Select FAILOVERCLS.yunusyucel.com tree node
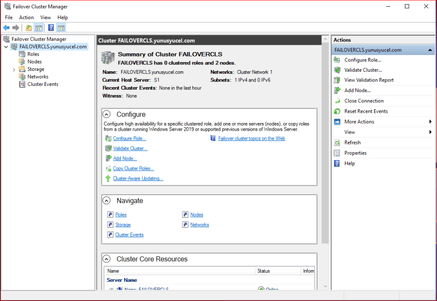The height and width of the screenshot is (301, 437). point(53,47)
